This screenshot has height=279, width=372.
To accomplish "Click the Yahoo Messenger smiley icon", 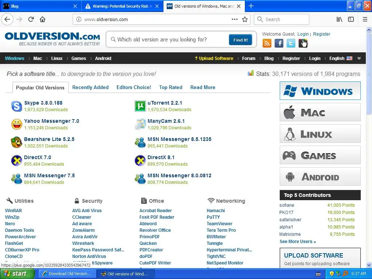I will [x=17, y=124].
